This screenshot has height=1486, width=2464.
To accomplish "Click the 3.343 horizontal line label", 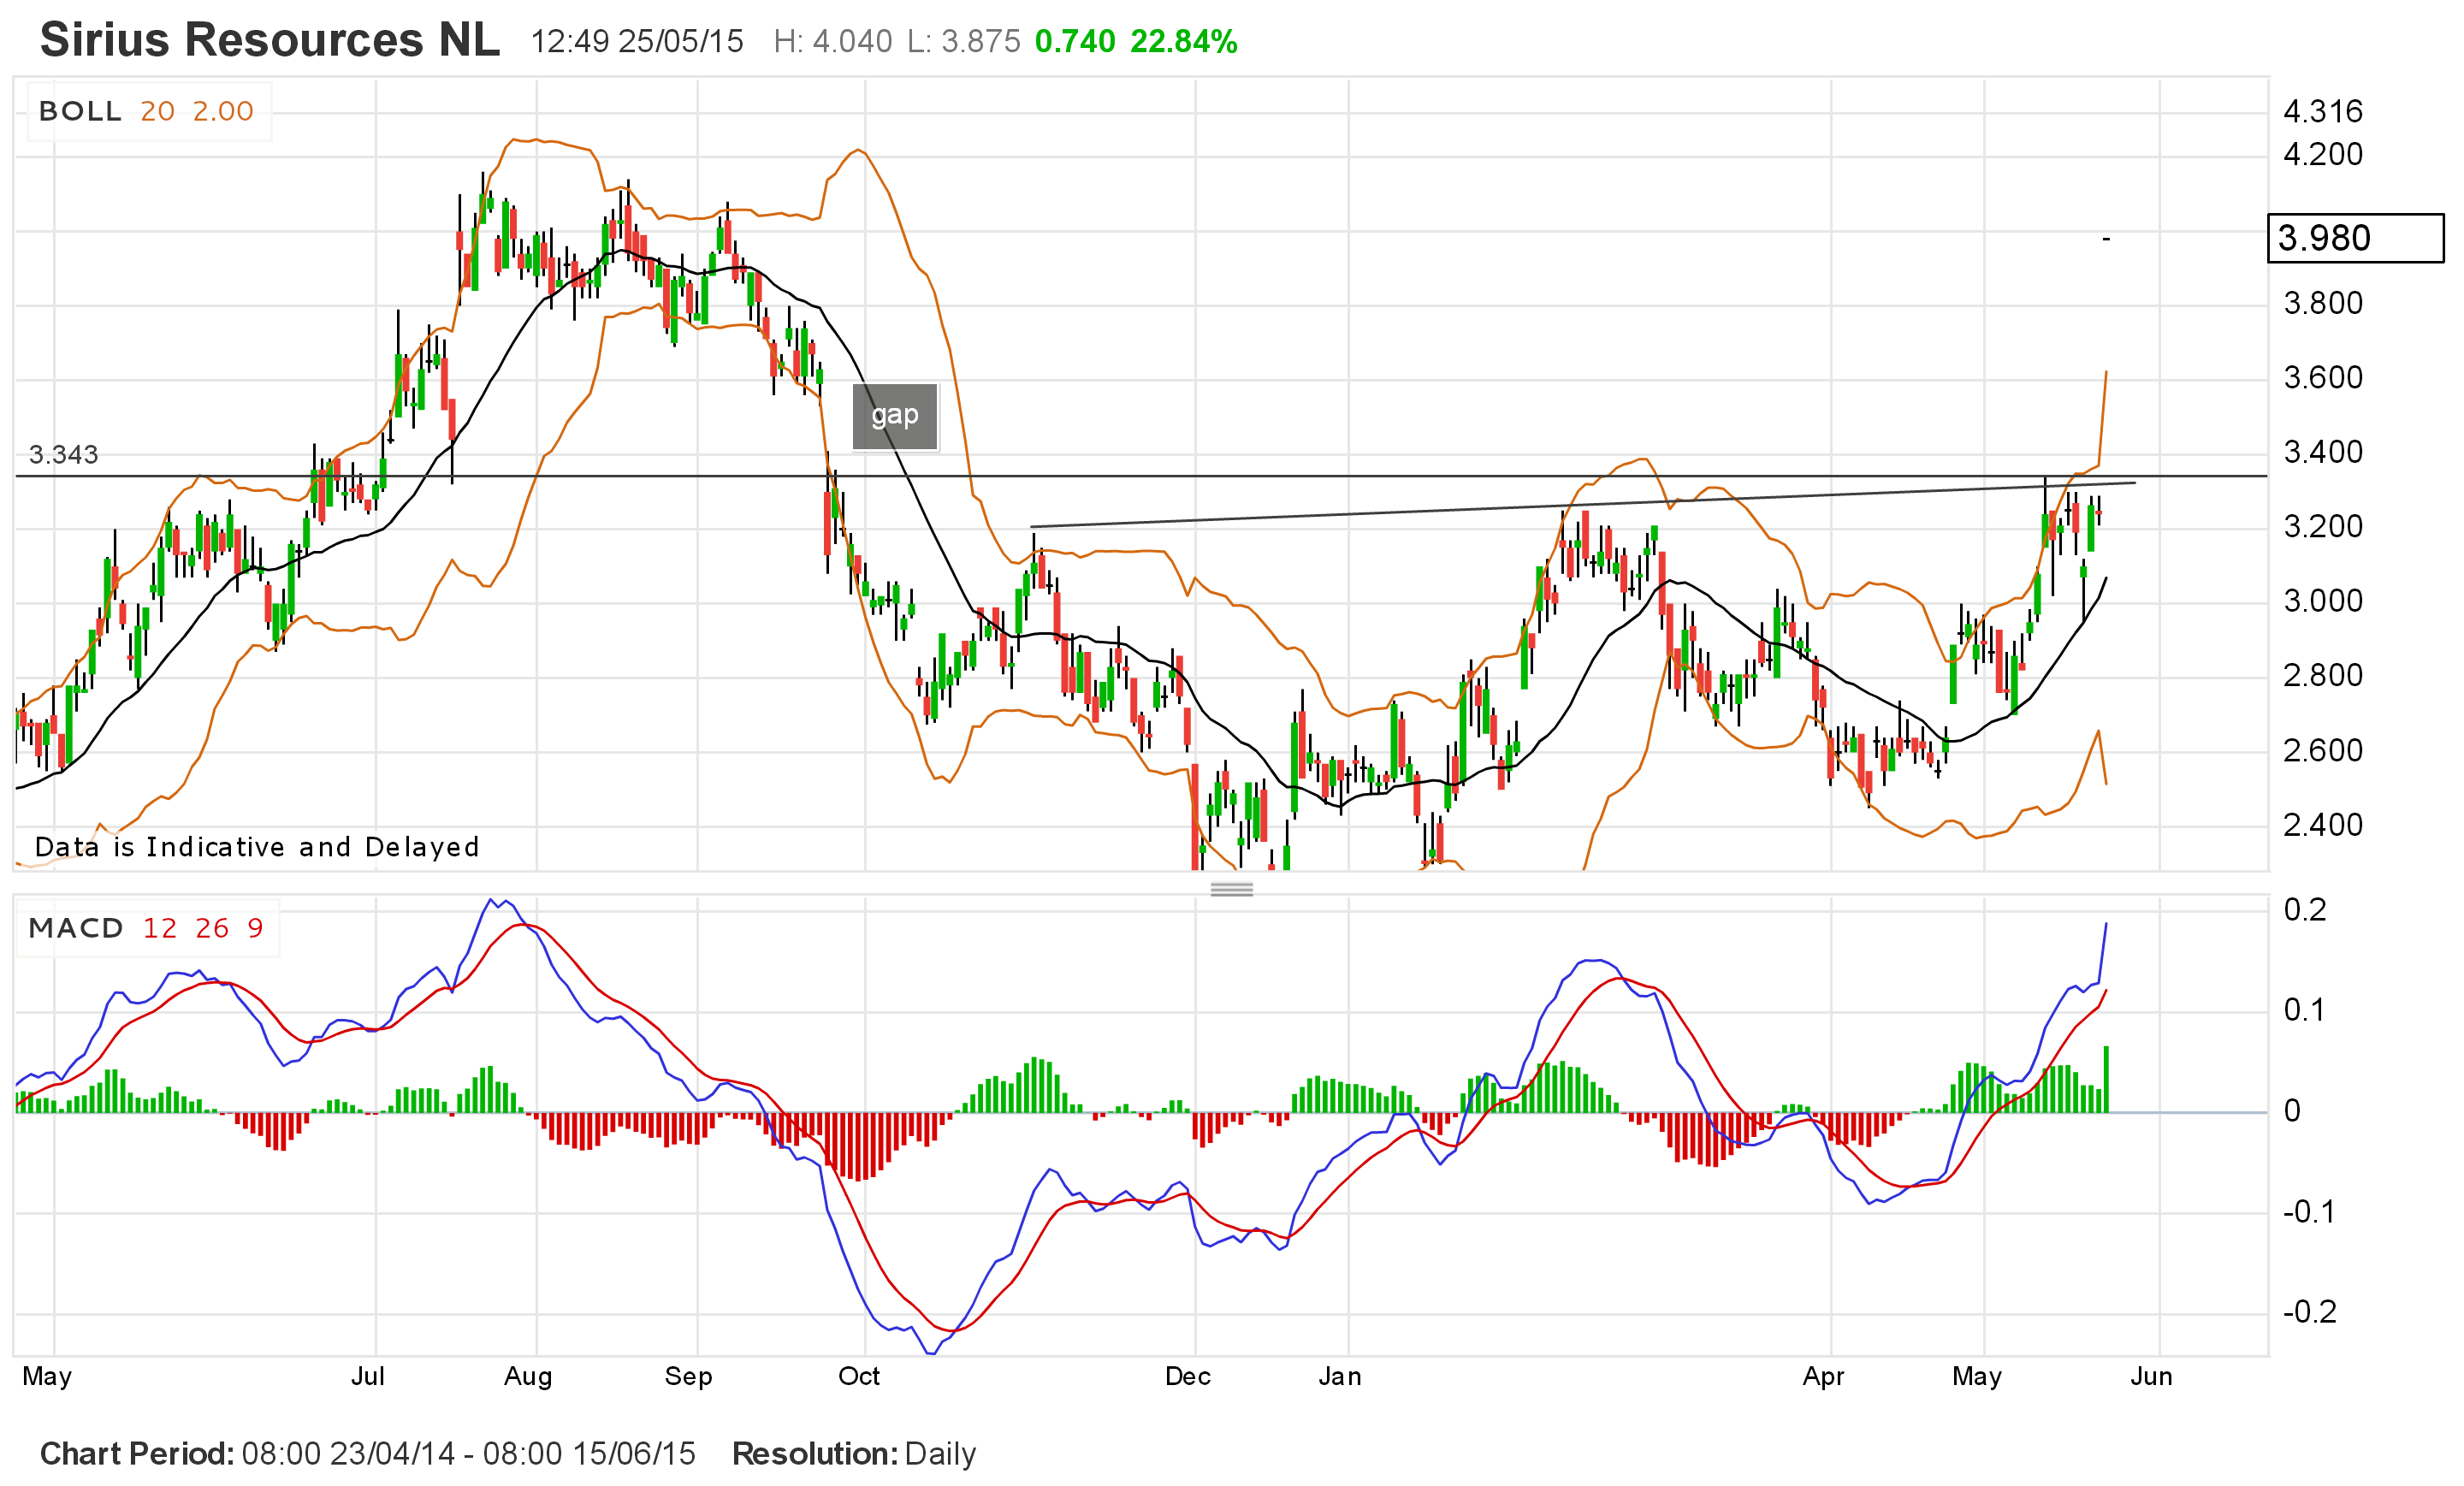I will (64, 455).
